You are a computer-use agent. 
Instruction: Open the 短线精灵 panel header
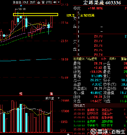coord(80,105)
